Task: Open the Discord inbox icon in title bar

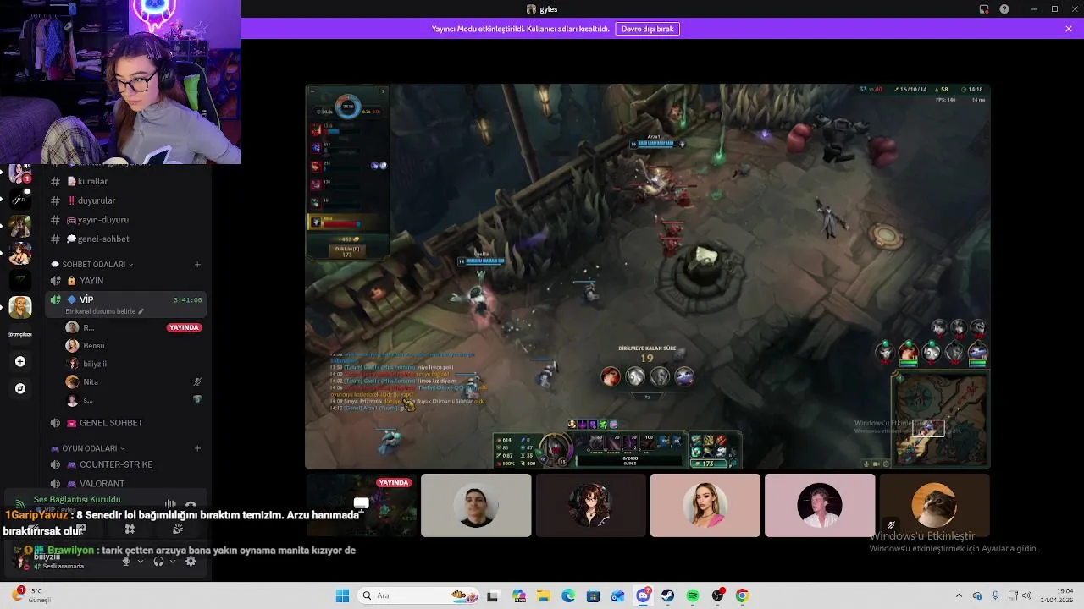Action: click(984, 9)
